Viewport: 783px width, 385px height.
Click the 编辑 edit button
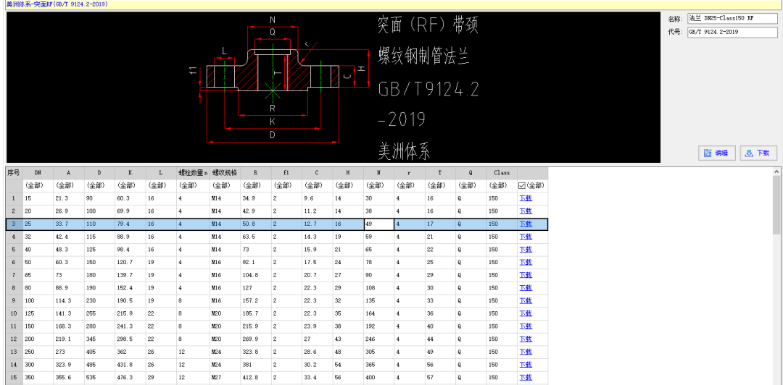[x=716, y=153]
